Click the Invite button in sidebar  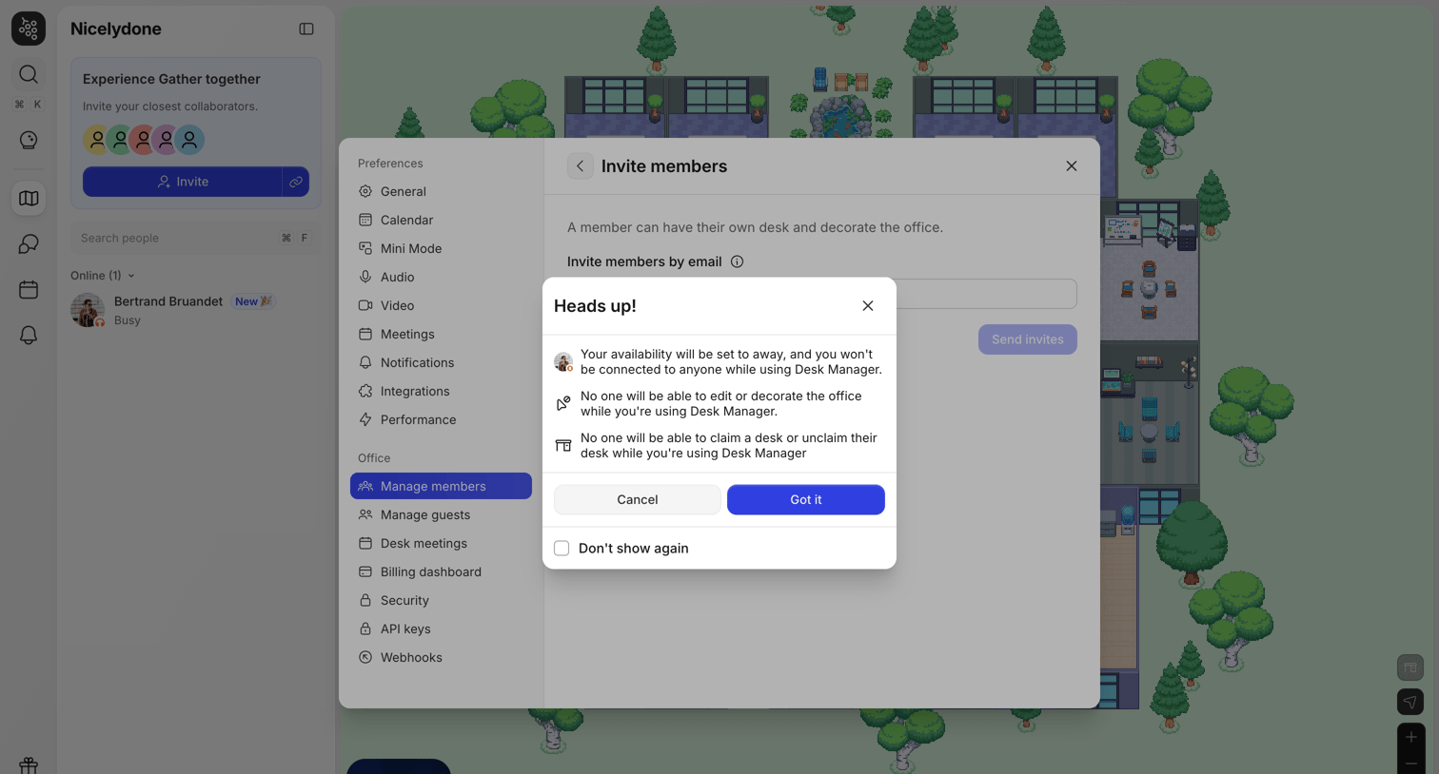(183, 182)
